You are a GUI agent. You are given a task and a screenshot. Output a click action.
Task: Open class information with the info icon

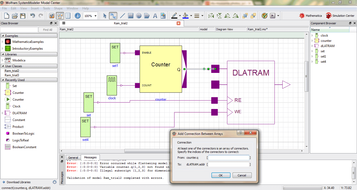(x=77, y=16)
